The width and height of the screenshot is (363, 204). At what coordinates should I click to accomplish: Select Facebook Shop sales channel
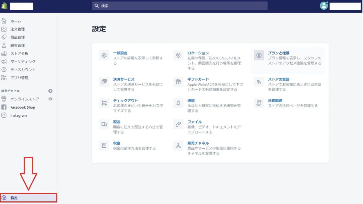23,107
